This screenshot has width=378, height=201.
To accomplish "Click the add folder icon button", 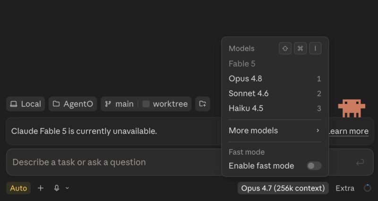I will [203, 104].
